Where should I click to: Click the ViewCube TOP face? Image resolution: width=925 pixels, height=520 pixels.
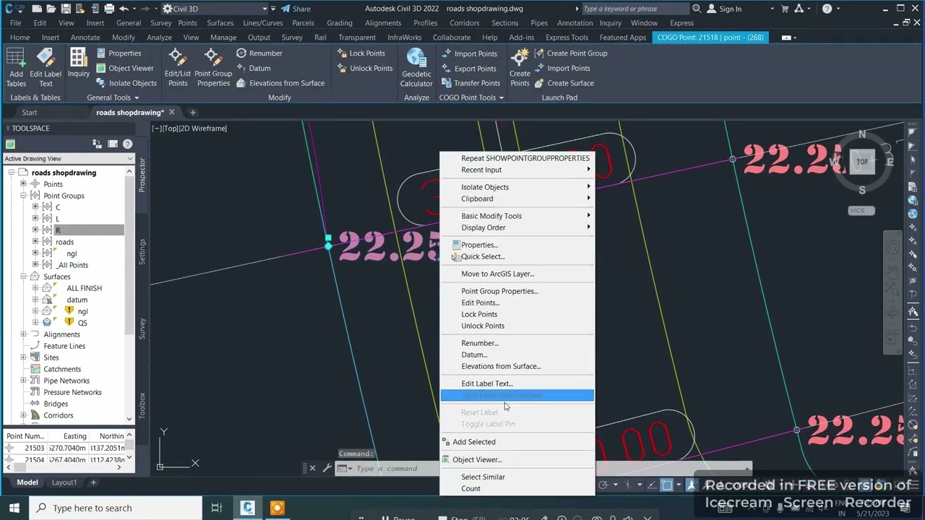[862, 162]
